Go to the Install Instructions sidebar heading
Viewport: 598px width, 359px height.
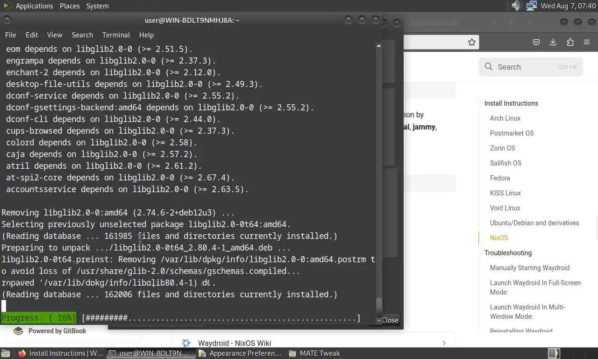[511, 103]
